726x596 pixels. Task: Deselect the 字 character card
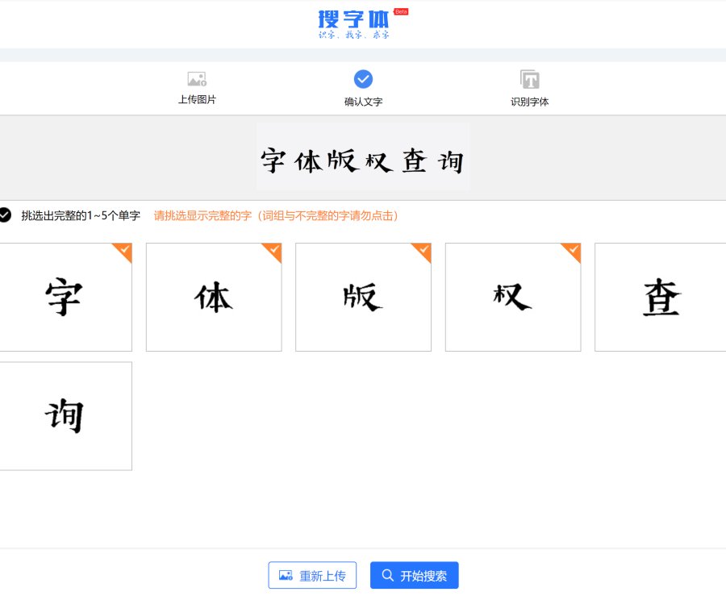[x=65, y=297]
